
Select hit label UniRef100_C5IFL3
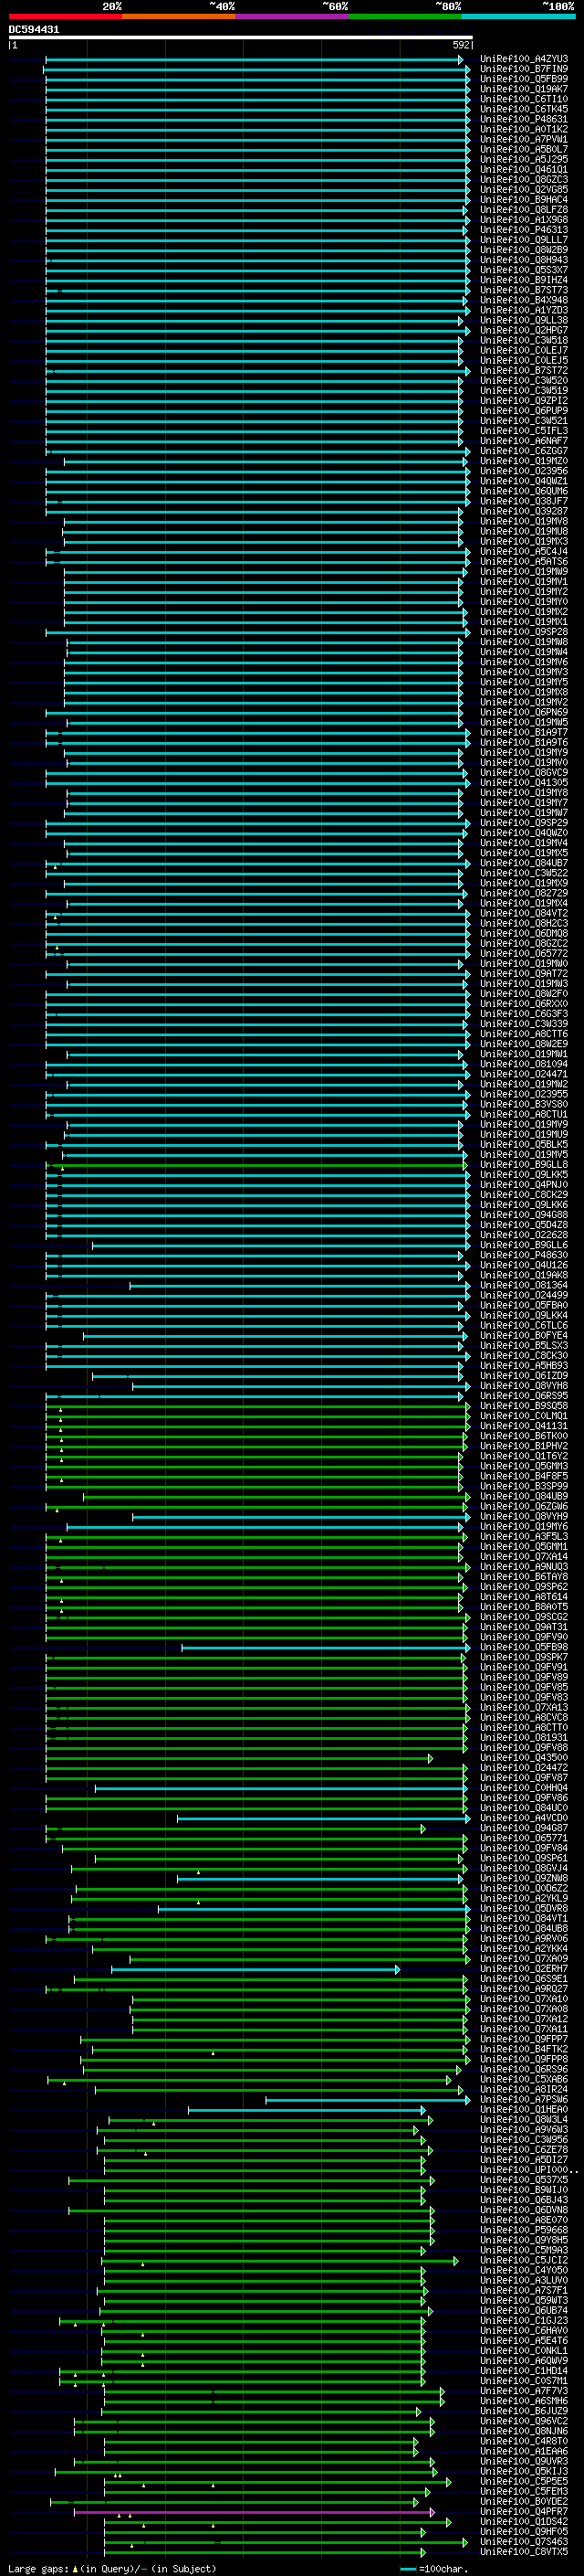[x=524, y=431]
